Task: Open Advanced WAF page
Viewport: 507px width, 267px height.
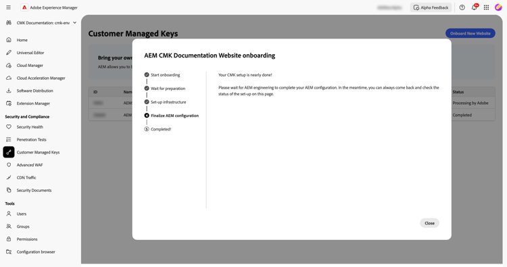Action: coord(30,165)
